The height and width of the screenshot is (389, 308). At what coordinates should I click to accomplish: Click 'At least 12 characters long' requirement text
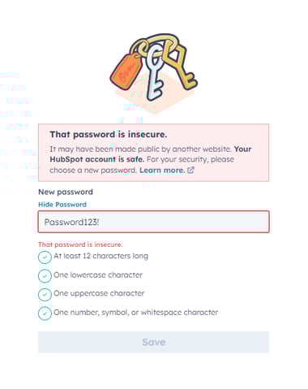(101, 256)
